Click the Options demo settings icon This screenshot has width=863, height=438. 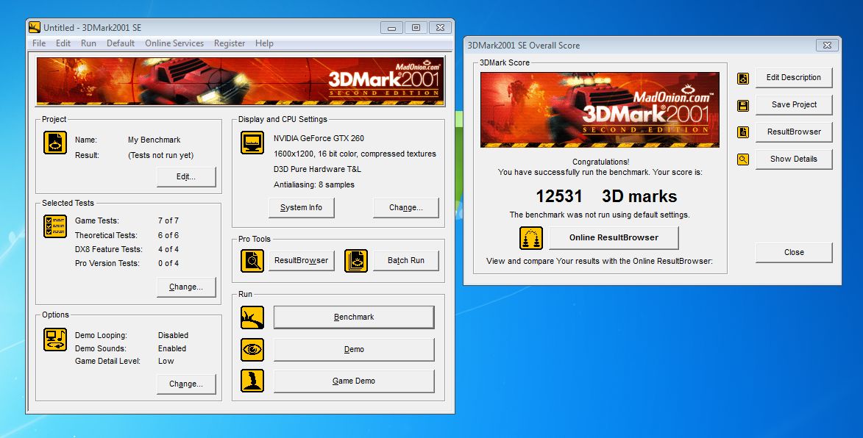[x=55, y=340]
